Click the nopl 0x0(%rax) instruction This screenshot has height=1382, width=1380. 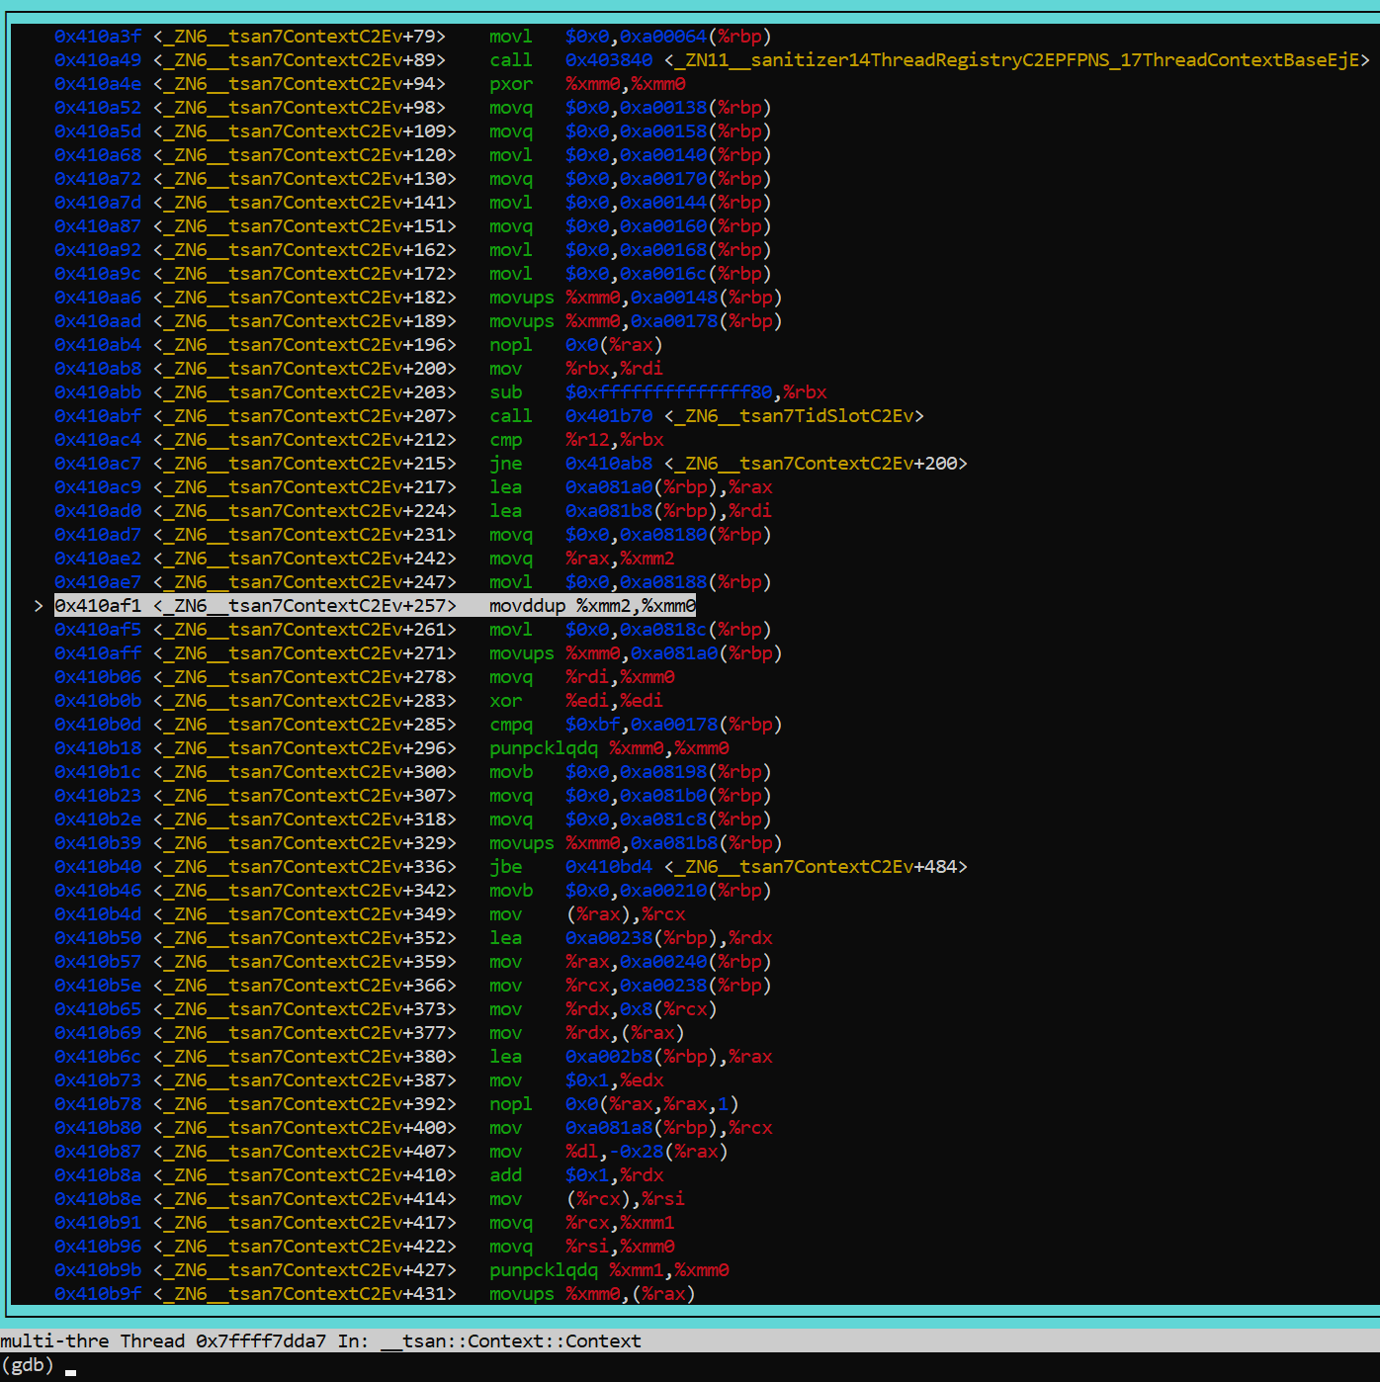click(576, 345)
